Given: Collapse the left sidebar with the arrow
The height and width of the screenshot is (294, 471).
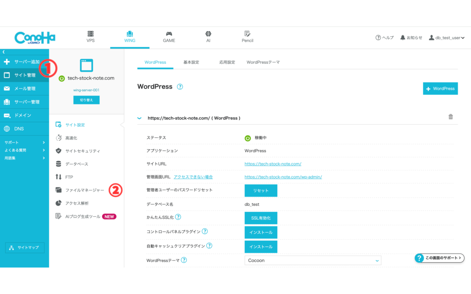Looking at the screenshot, I should tap(4, 52).
